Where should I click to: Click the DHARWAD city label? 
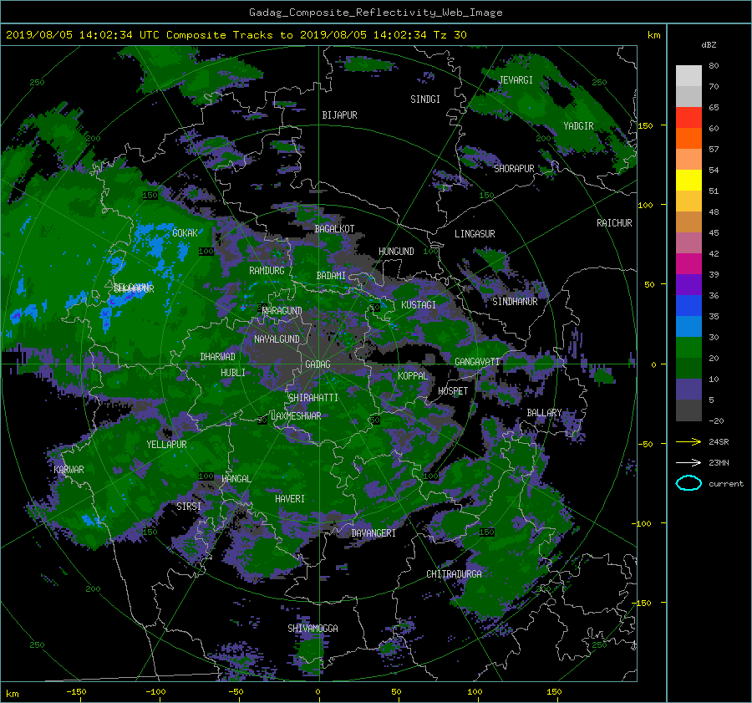tap(218, 357)
